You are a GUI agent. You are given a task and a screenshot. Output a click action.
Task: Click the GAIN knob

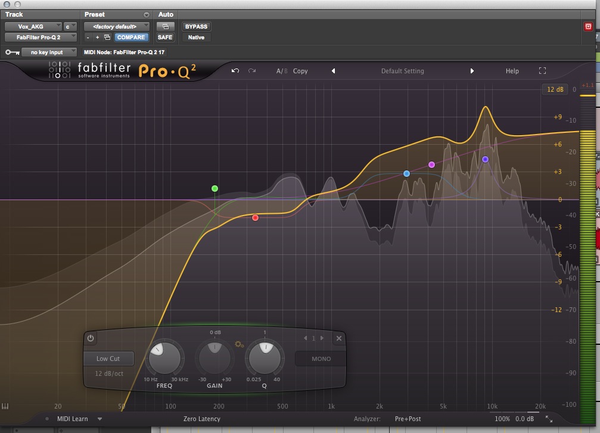[214, 359]
